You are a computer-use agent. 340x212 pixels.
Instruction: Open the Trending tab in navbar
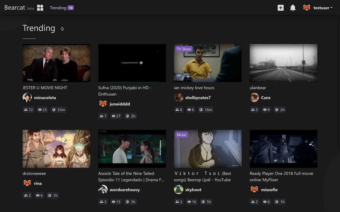pyautogui.click(x=58, y=8)
